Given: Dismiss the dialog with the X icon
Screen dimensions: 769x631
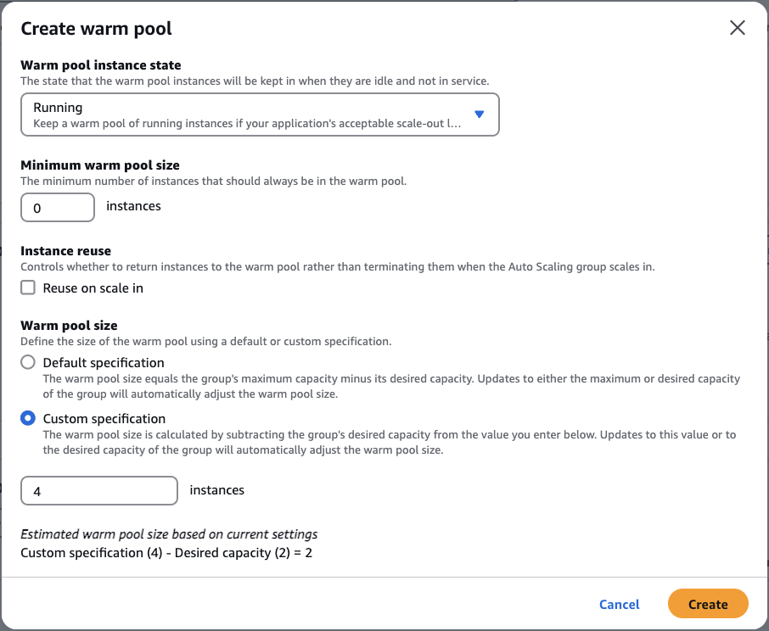Looking at the screenshot, I should tap(737, 27).
